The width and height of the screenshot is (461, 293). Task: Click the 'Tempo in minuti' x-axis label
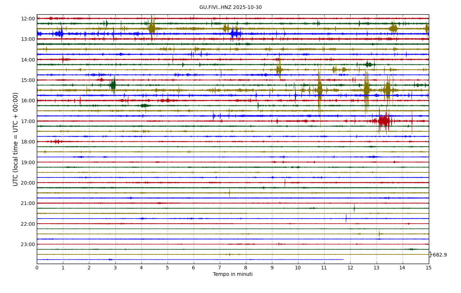click(233, 274)
